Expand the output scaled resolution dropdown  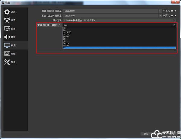[160, 15]
